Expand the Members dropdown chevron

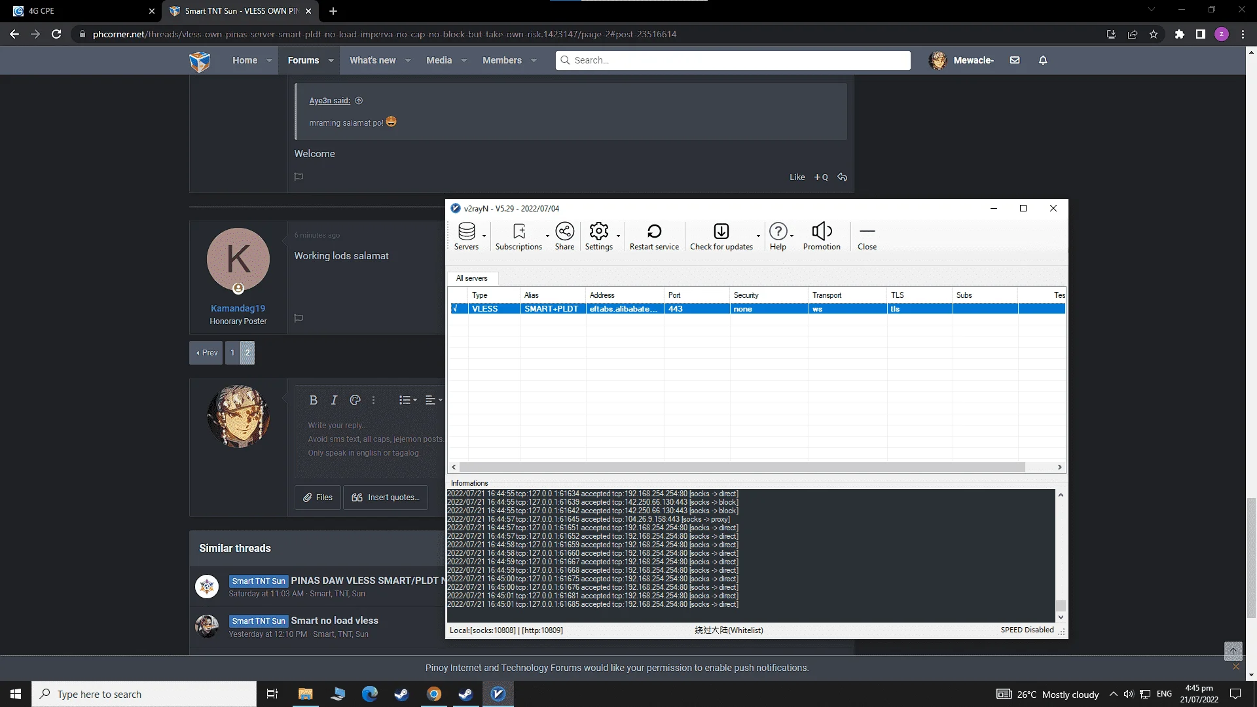[x=534, y=61]
